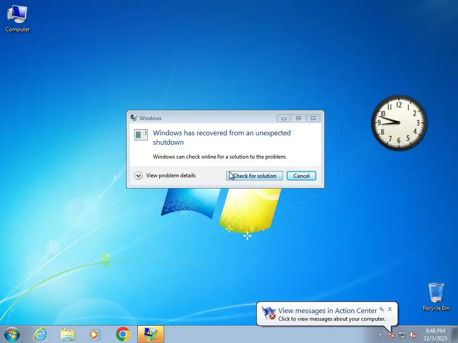Open balloon notification settings wrench
Image resolution: width=458 pixels, height=343 pixels.
click(382, 309)
